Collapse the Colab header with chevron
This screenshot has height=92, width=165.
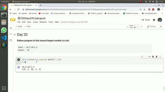point(161,27)
